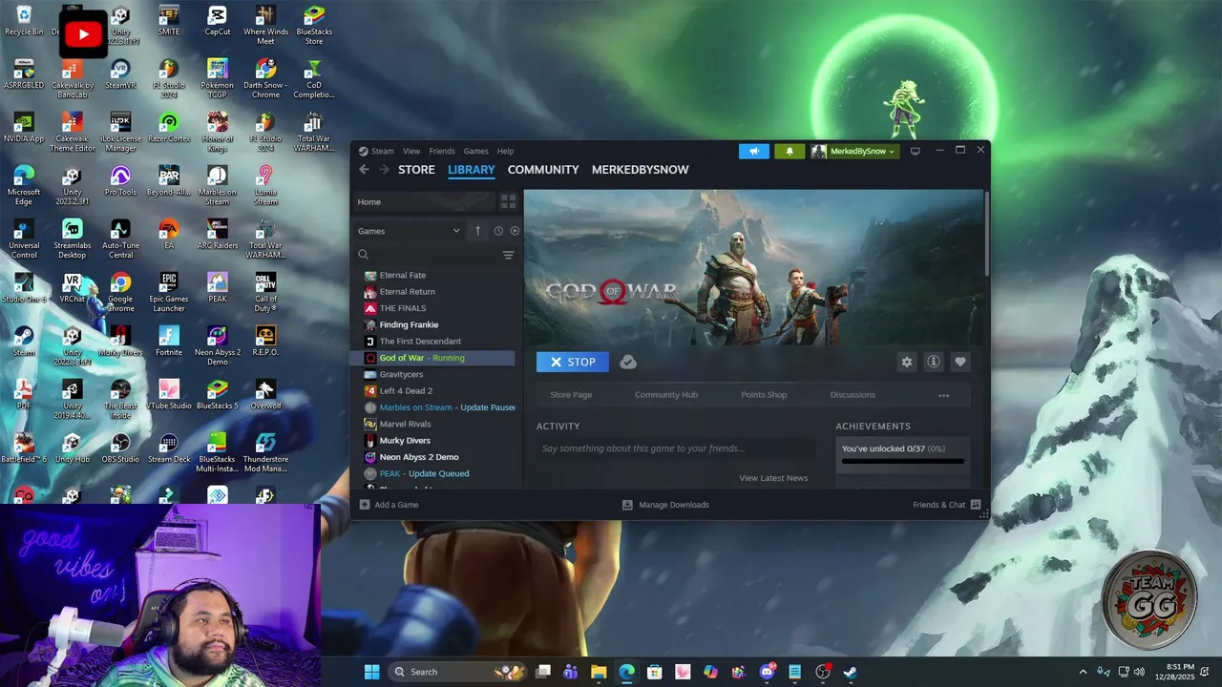The width and height of the screenshot is (1222, 687).
Task: Open the Steam menu
Action: (382, 151)
